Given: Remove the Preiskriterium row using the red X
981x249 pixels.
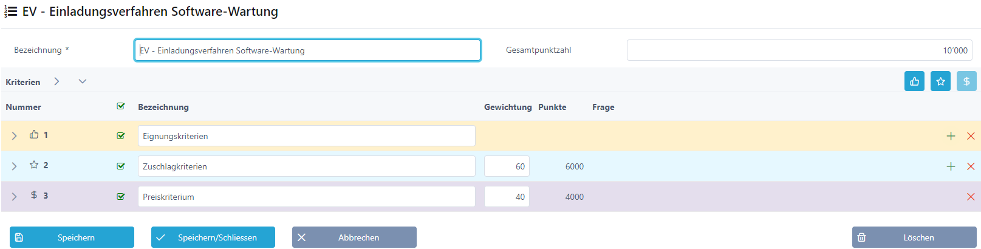Looking at the screenshot, I should [x=971, y=197].
